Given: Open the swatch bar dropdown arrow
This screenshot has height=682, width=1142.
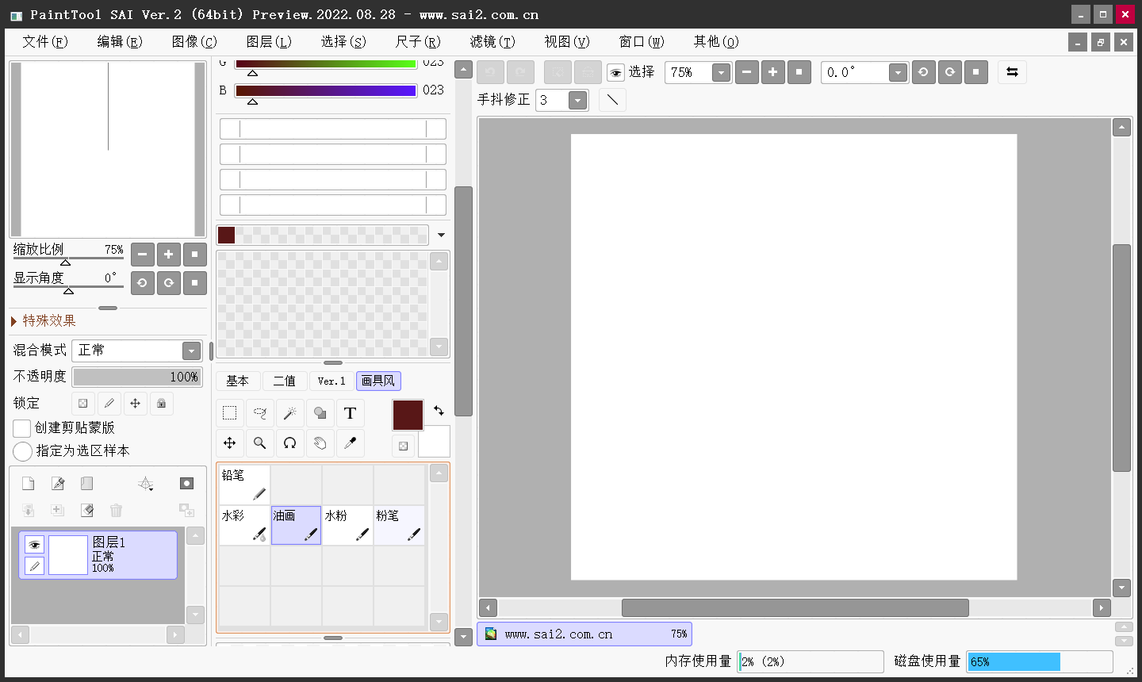Looking at the screenshot, I should 441,236.
